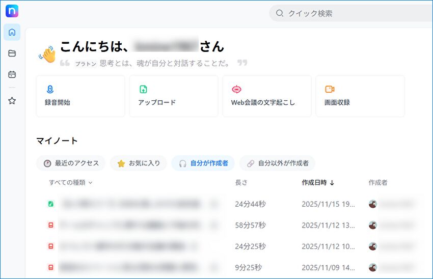Switch to お気に入り tab
Screen dimensions: 433x279
(138, 163)
